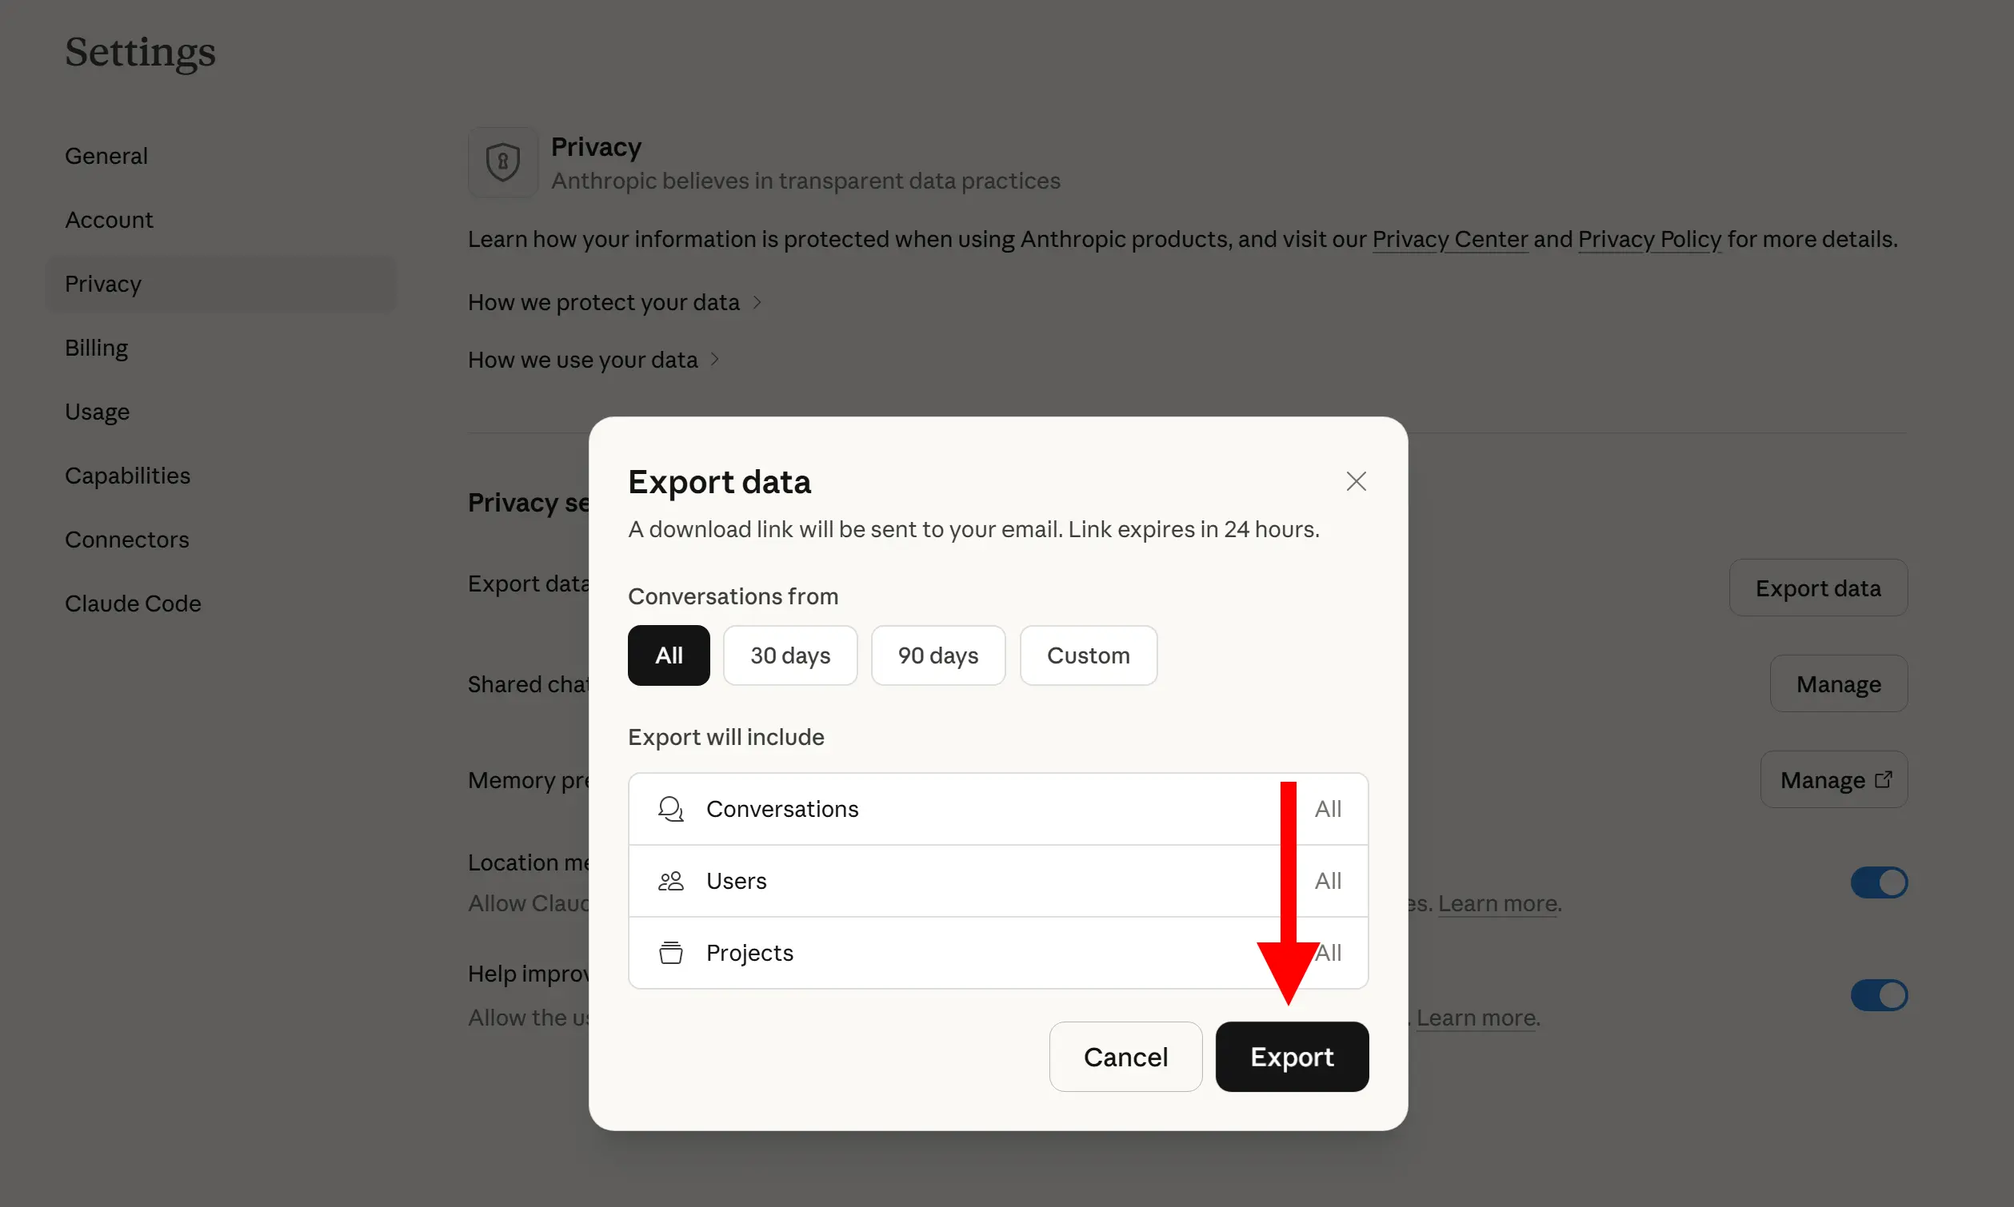The height and width of the screenshot is (1207, 2014).
Task: Open the General settings tab
Action: [x=106, y=155]
